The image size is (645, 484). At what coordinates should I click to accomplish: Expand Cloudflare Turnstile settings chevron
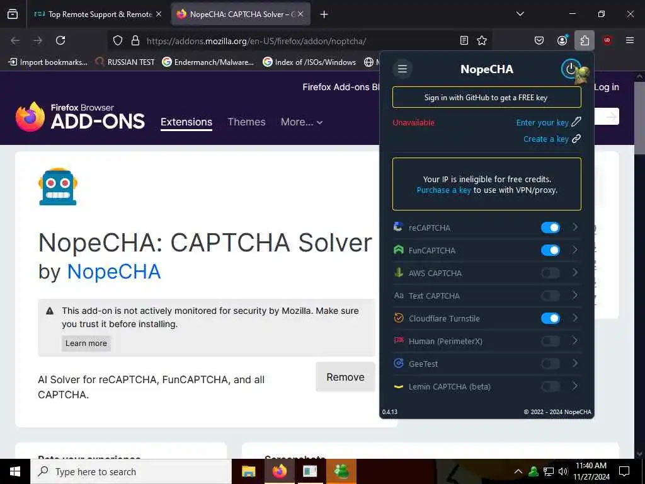point(575,318)
